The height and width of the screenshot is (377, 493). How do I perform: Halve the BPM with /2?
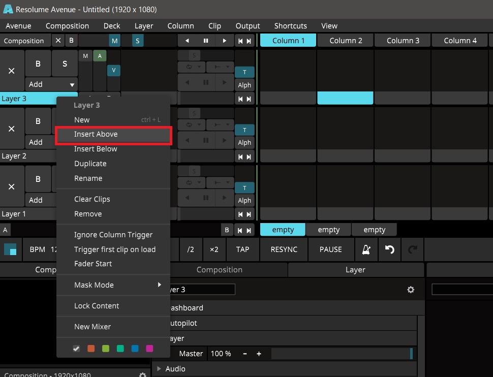click(x=191, y=249)
